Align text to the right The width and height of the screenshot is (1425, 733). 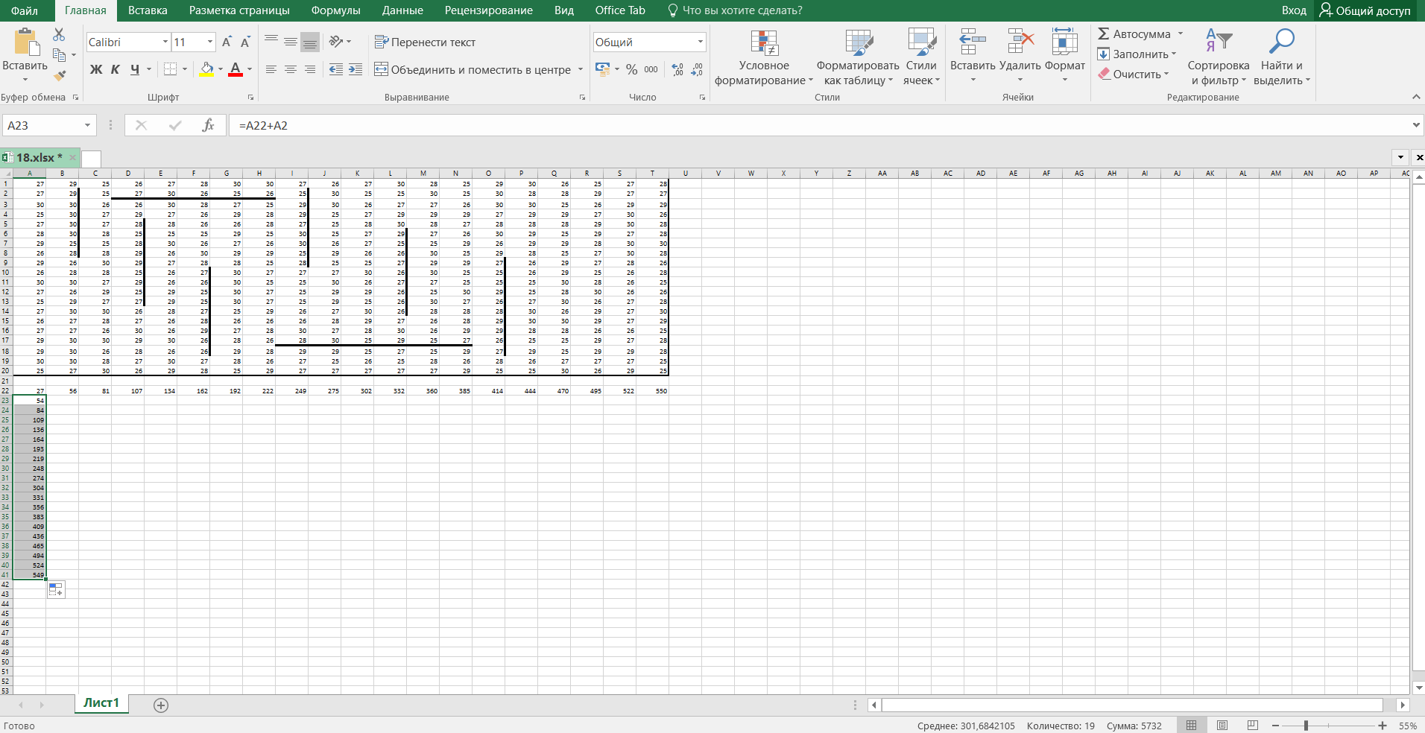pos(310,69)
